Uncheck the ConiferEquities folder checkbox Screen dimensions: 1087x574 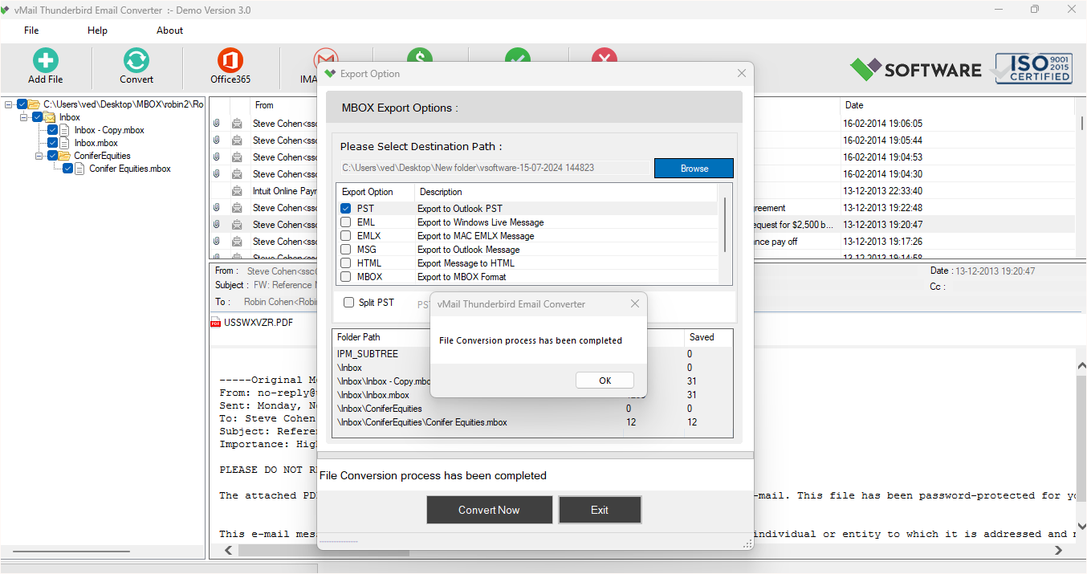point(52,156)
